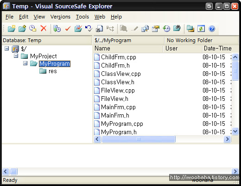This screenshot has height=186, width=241.
Task: Click the No Working Folder label
Action: tap(190, 40)
